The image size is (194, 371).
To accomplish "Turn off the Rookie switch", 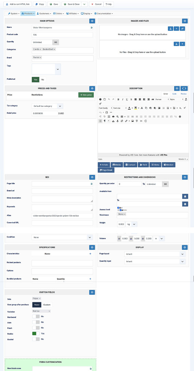I will pos(36,333).
